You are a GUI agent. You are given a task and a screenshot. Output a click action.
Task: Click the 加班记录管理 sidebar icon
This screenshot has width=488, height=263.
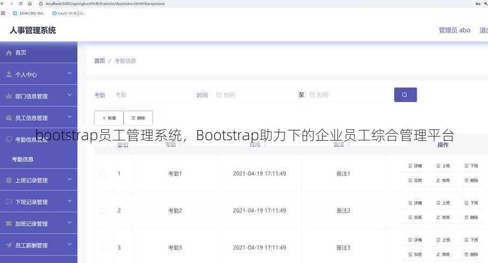pyautogui.click(x=9, y=224)
